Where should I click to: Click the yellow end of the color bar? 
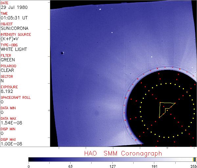[194, 159]
